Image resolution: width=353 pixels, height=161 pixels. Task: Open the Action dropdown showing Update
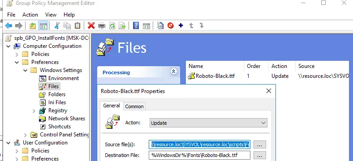coord(208,123)
